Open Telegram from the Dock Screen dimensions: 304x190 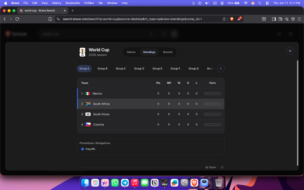tap(125, 183)
